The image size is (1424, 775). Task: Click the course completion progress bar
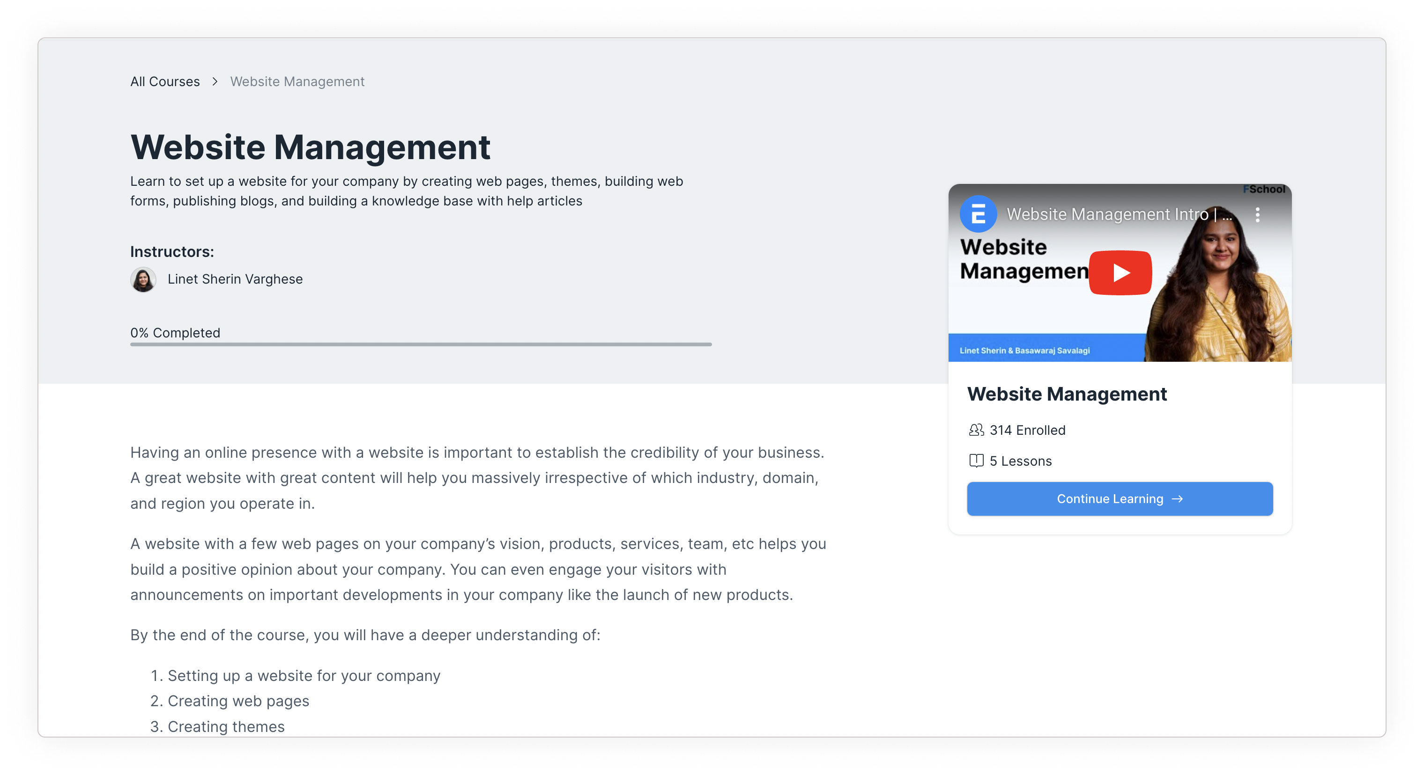pyautogui.click(x=421, y=344)
